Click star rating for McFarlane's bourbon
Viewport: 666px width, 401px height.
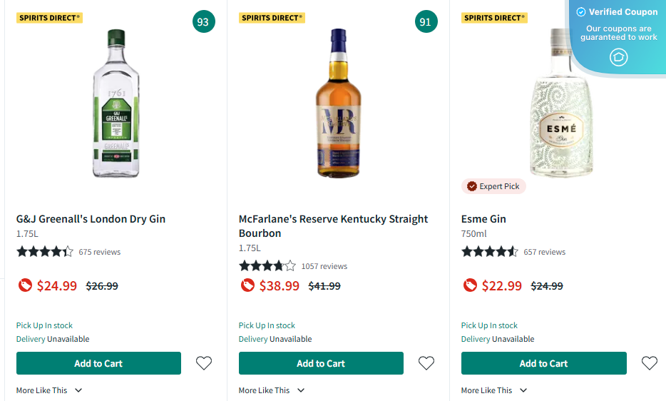(x=267, y=266)
